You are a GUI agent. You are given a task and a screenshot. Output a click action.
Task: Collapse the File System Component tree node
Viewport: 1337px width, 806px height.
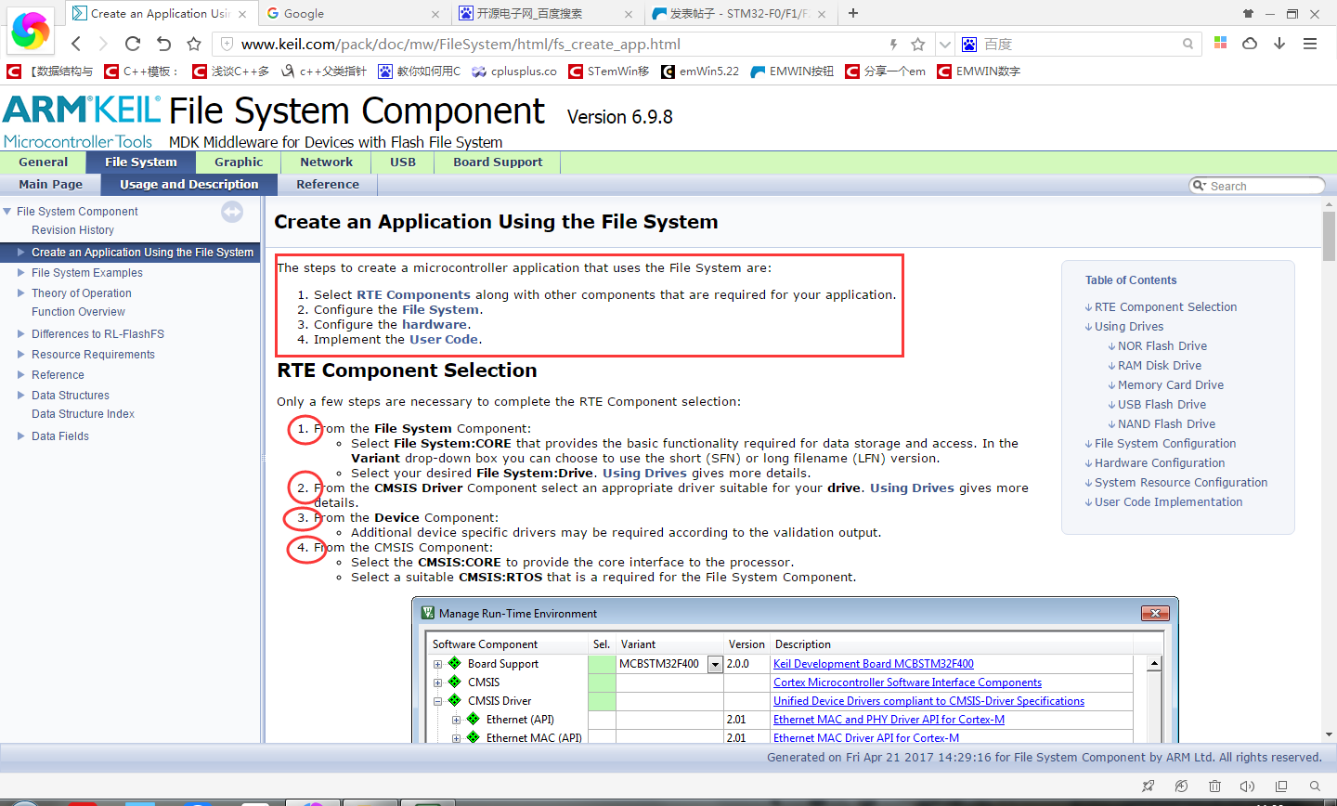7,212
